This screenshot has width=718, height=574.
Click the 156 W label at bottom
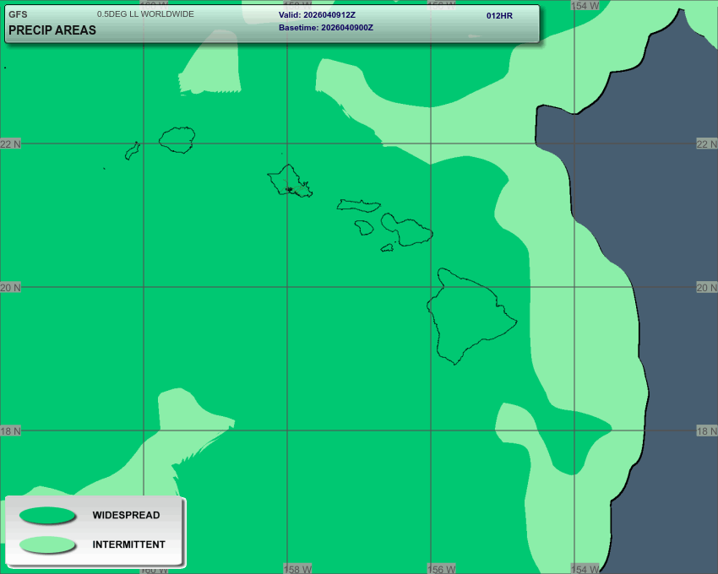440,569
